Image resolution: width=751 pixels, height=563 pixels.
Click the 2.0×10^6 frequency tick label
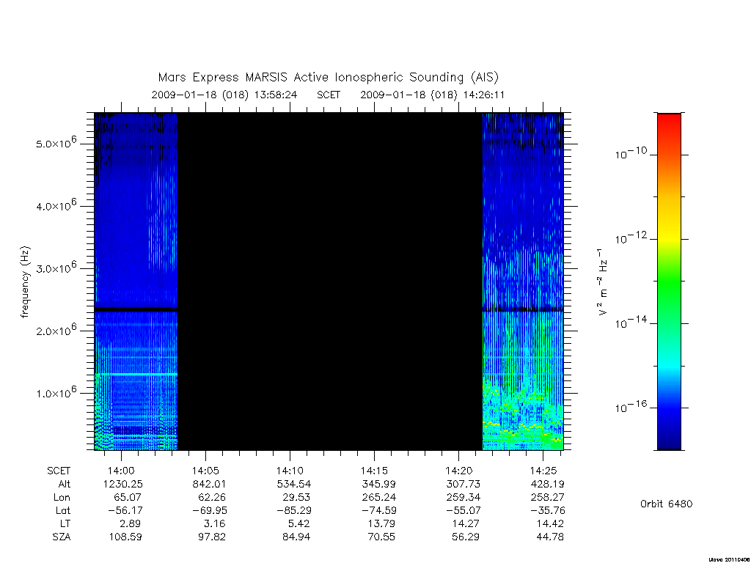(56, 331)
